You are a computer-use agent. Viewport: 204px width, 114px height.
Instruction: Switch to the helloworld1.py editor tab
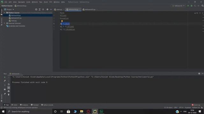click(x=90, y=9)
